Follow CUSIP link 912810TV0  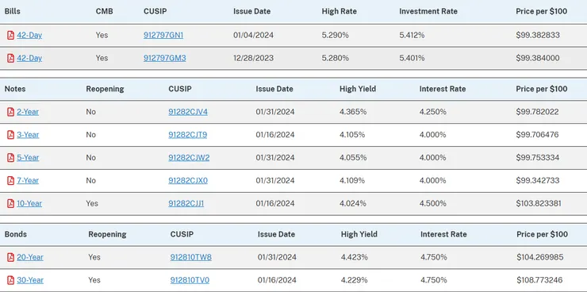click(x=190, y=280)
